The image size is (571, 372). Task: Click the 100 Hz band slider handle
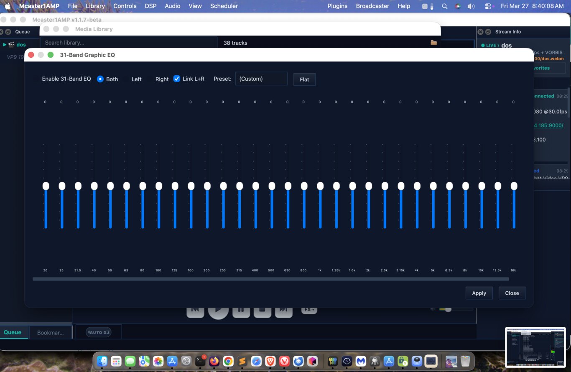tap(159, 186)
